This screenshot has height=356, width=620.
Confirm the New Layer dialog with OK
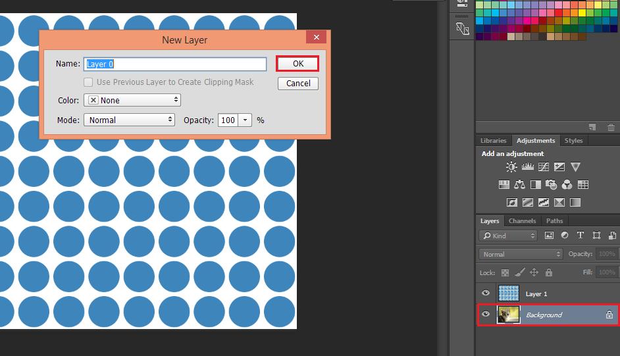point(297,64)
